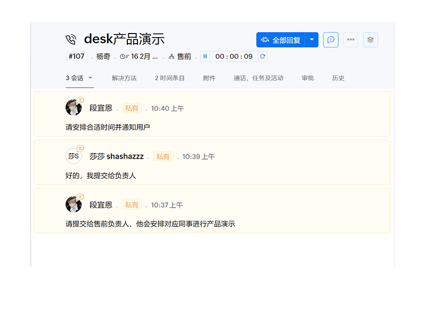Click the message 请安排合适时间并通知用户

point(108,127)
